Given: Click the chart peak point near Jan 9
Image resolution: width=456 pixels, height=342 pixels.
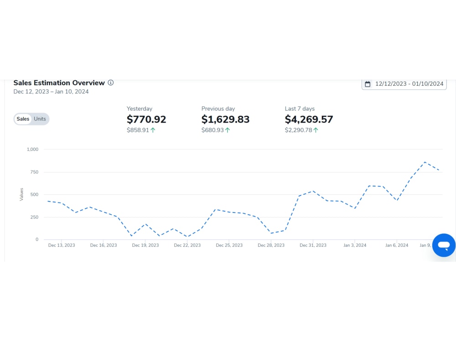Looking at the screenshot, I should pyautogui.click(x=425, y=162).
